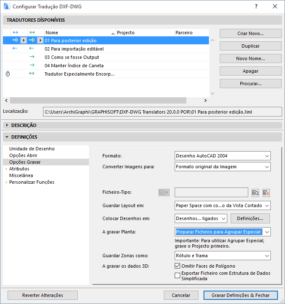Open the Formato dropdown
This screenshot has height=304, width=285.
point(223,156)
